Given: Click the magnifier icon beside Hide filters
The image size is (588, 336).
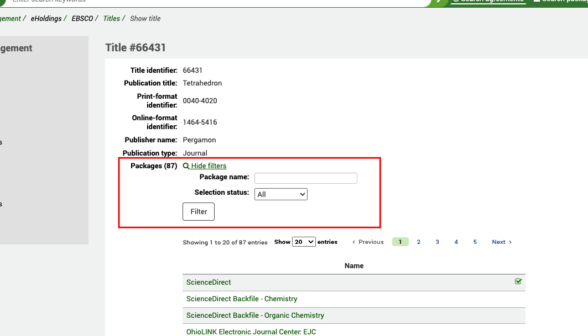Looking at the screenshot, I should [186, 166].
